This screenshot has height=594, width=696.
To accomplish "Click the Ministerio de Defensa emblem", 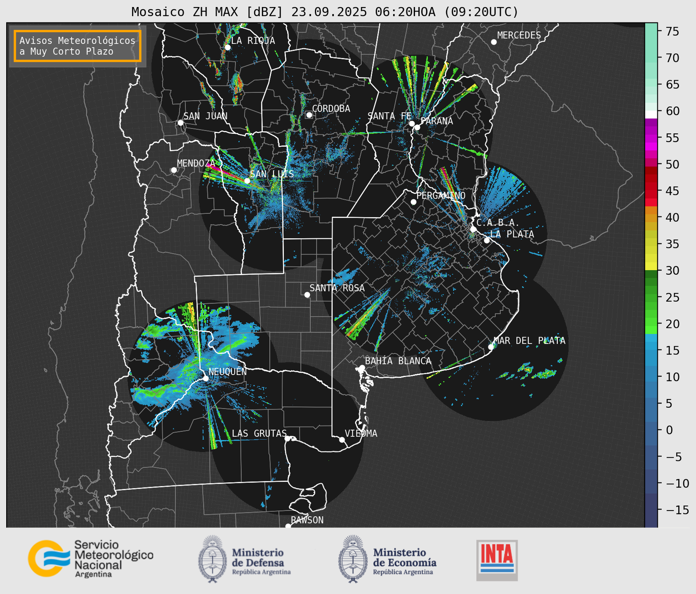I will [212, 559].
